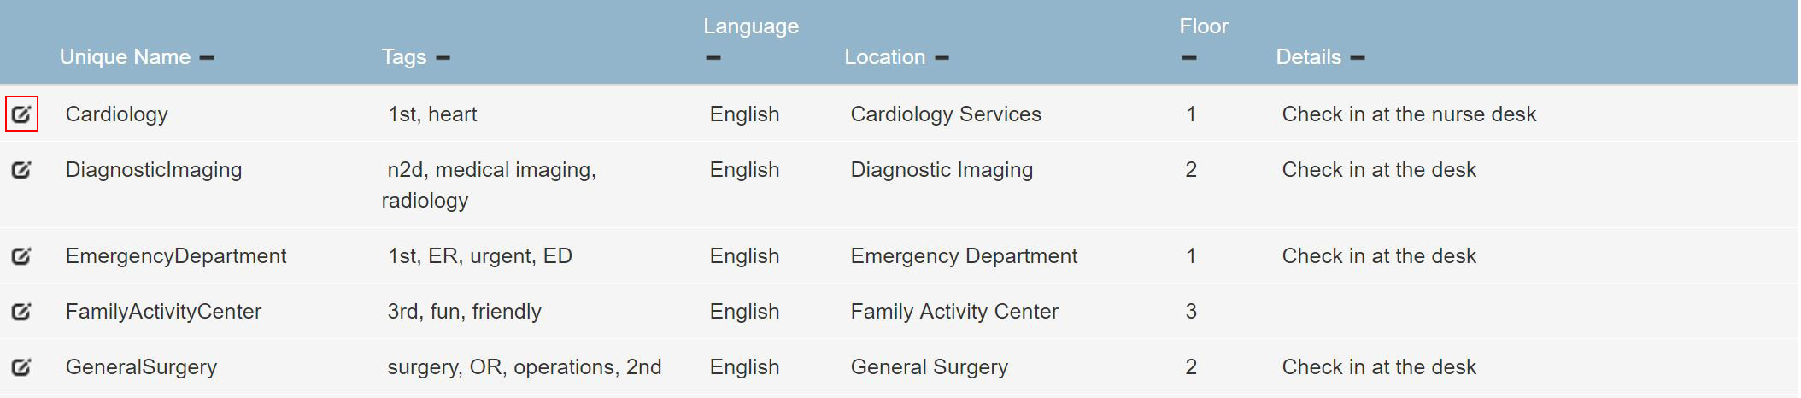The image size is (1801, 398).
Task: Select the Cardiology name cell
Action: pyautogui.click(x=117, y=114)
